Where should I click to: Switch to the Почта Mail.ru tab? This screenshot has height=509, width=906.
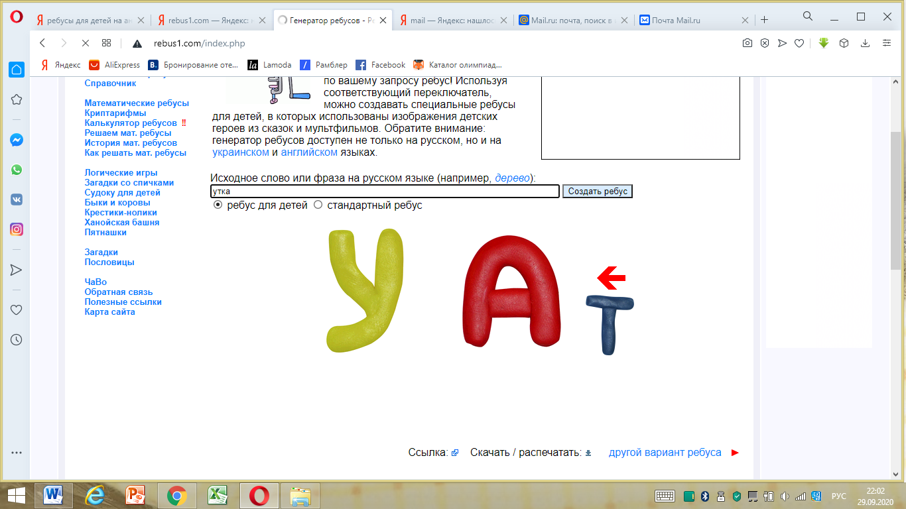coord(693,21)
